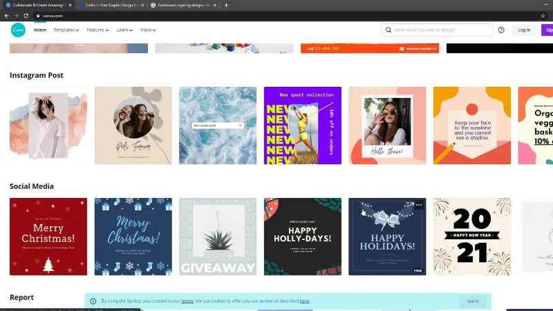Click the Canva logo icon
Viewport: 553px width, 311px height.
pos(18,30)
